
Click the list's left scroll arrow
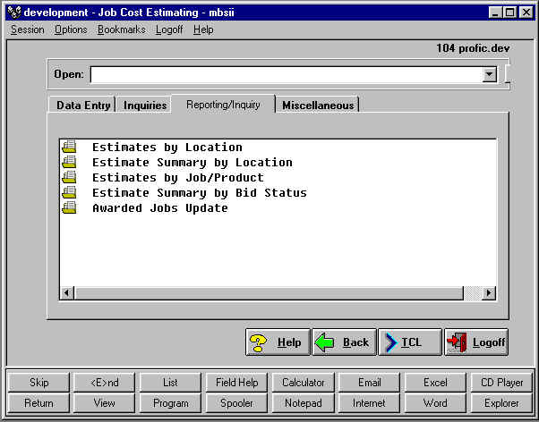67,293
